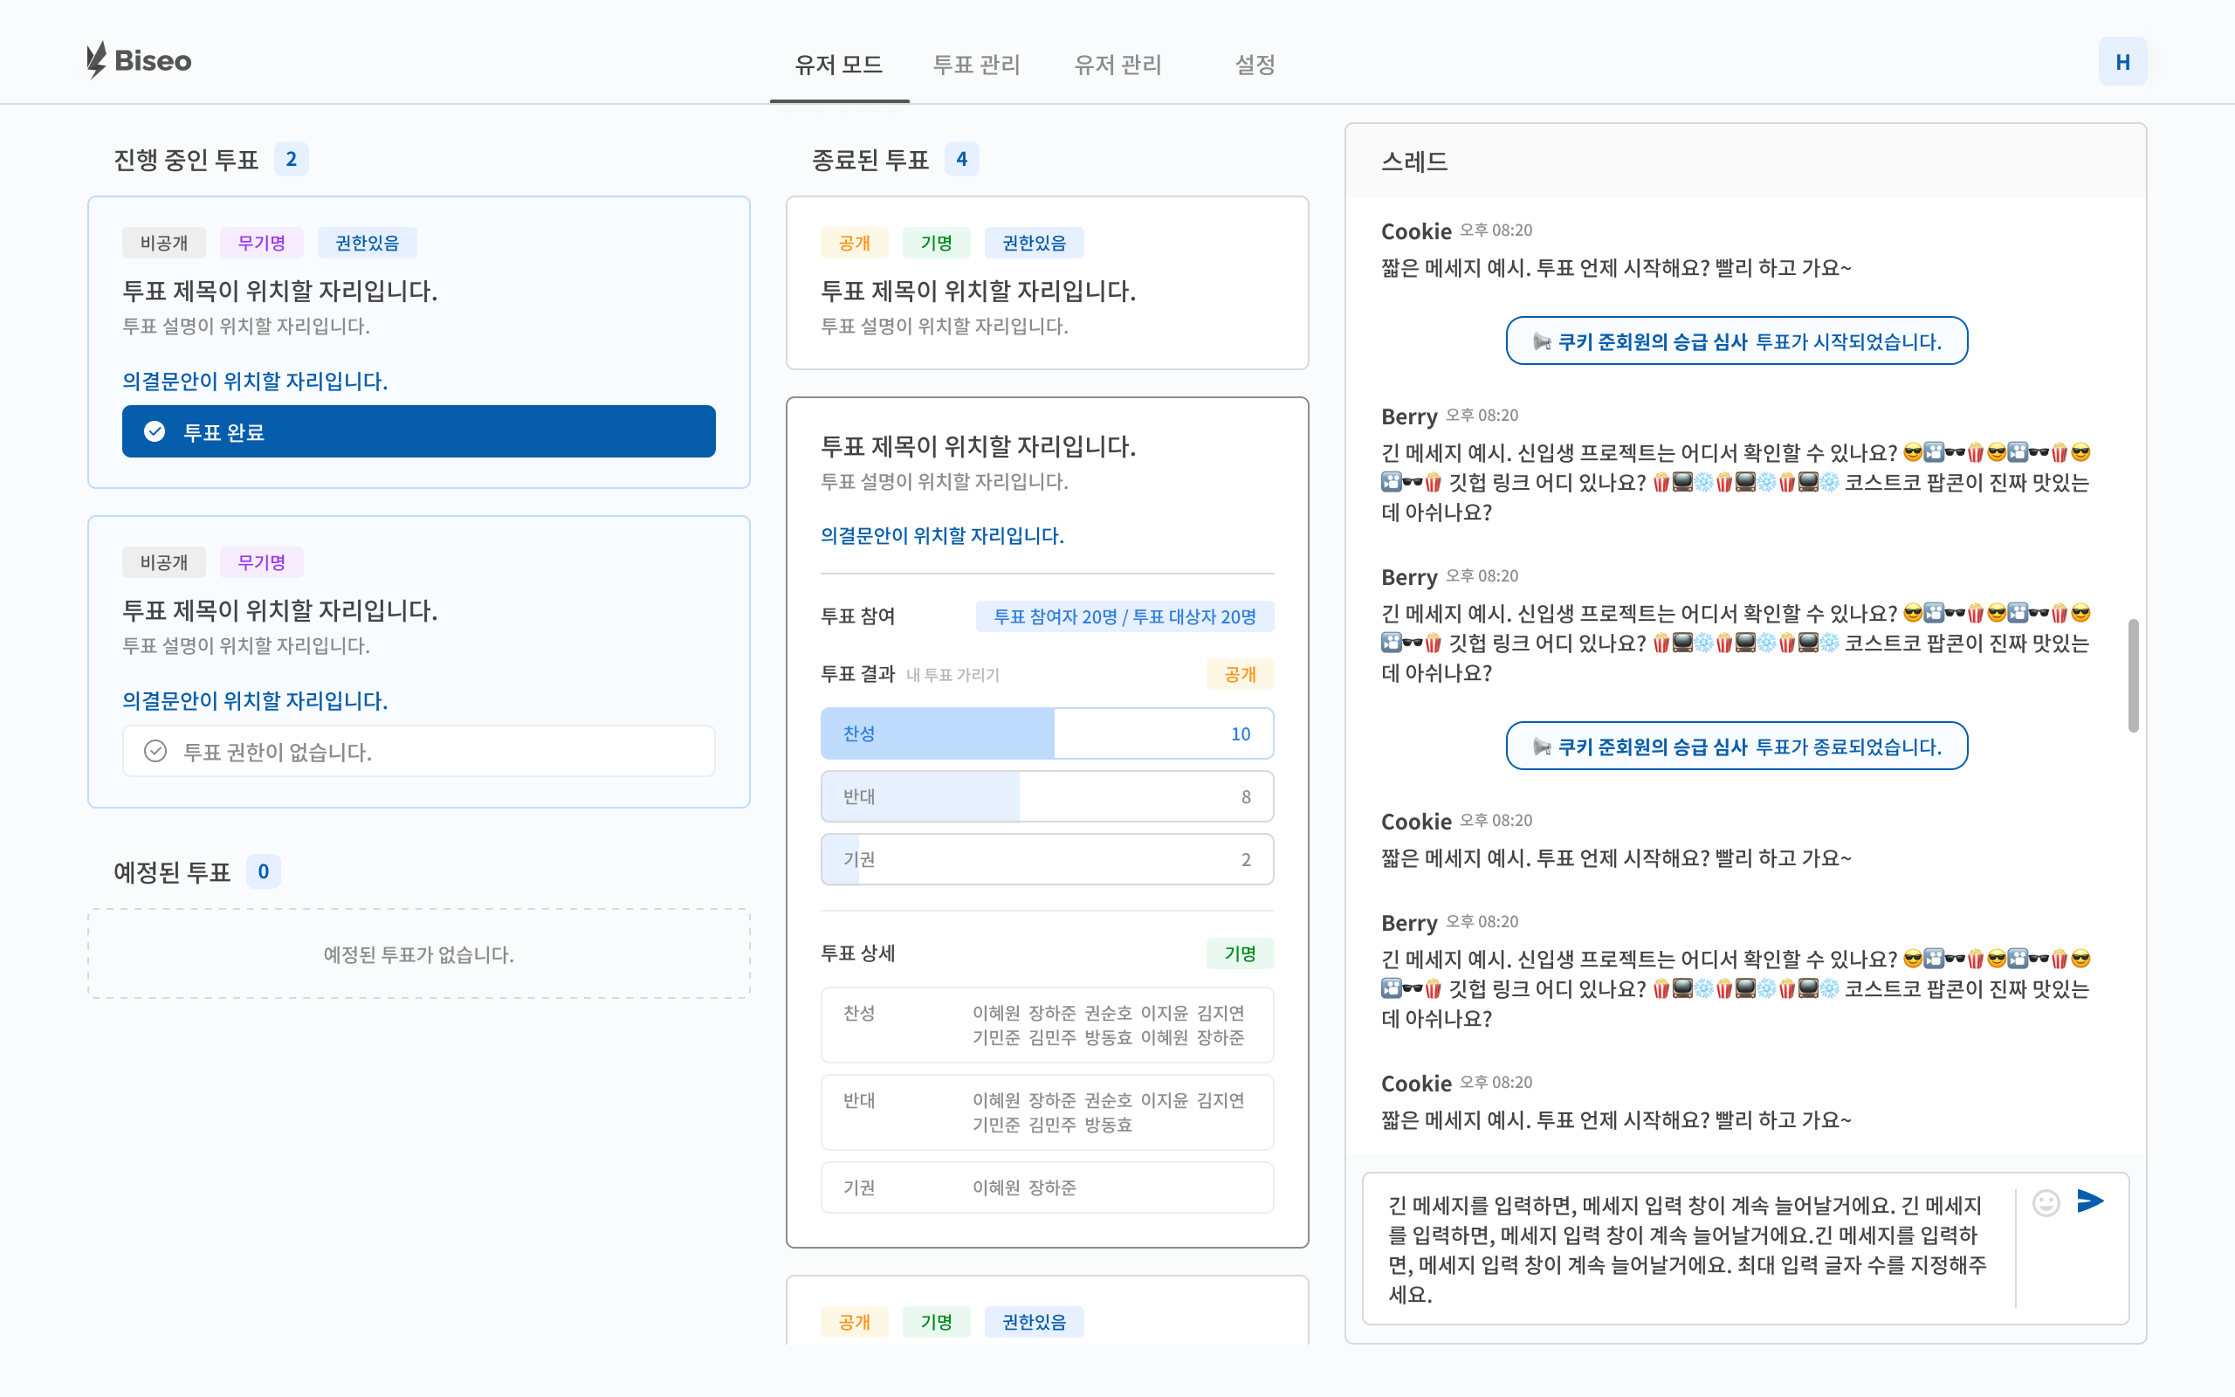Click the checkmark on the 투표 완료 button
This screenshot has width=2235, height=1397.
(155, 430)
